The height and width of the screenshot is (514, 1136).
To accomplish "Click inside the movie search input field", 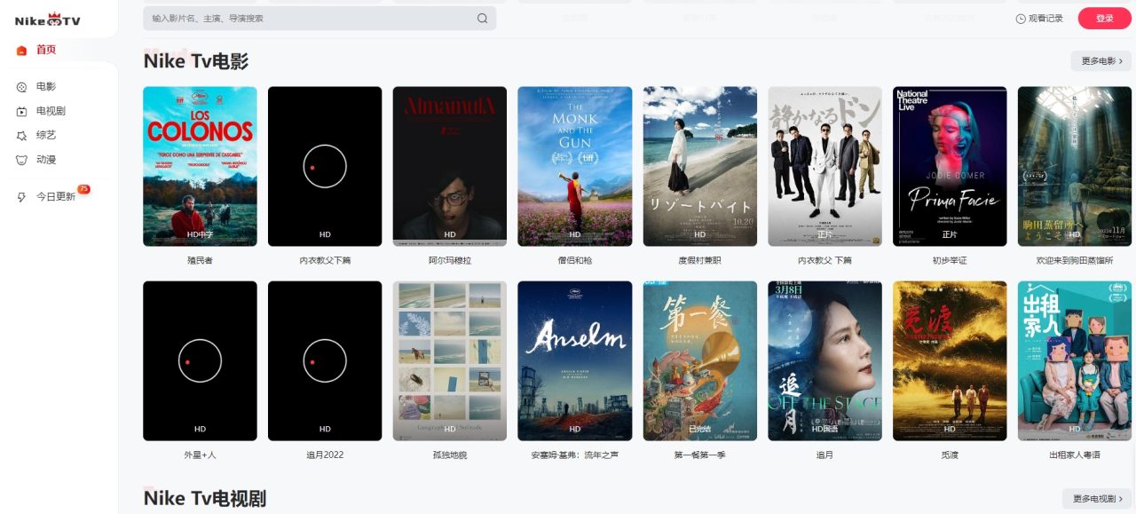I will pyautogui.click(x=311, y=19).
